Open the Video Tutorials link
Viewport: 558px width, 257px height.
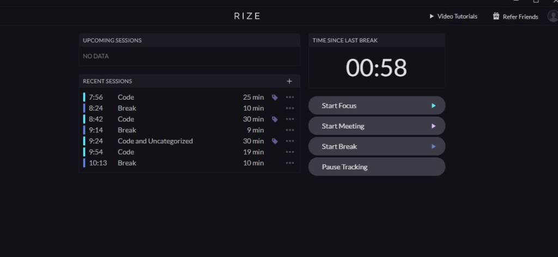[x=457, y=16]
